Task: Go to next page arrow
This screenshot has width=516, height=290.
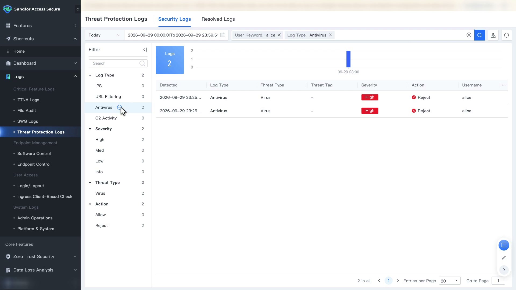Action: point(398,281)
